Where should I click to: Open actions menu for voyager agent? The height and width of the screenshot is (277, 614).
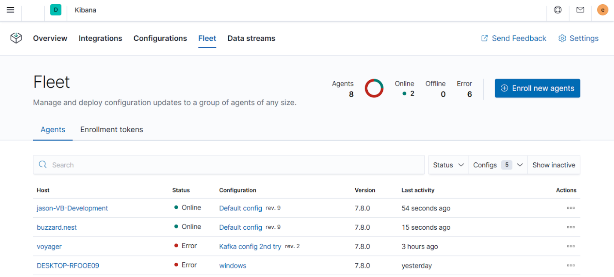[x=570, y=247]
